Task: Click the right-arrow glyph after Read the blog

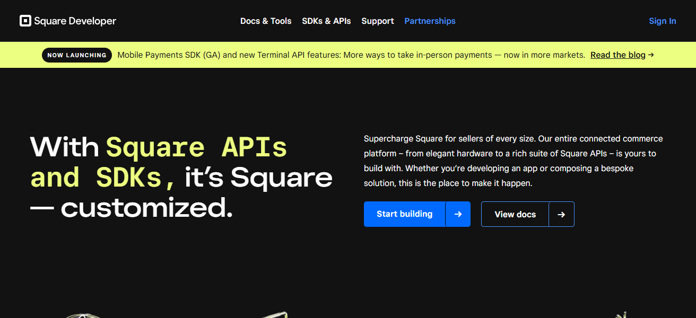Action: pyautogui.click(x=651, y=55)
